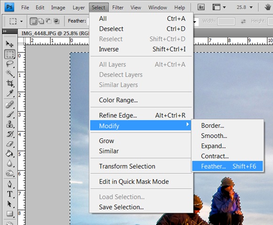Image resolution: width=273 pixels, height=225 pixels.
Task: Click the Photoshop Ps logo
Action: tap(9, 7)
